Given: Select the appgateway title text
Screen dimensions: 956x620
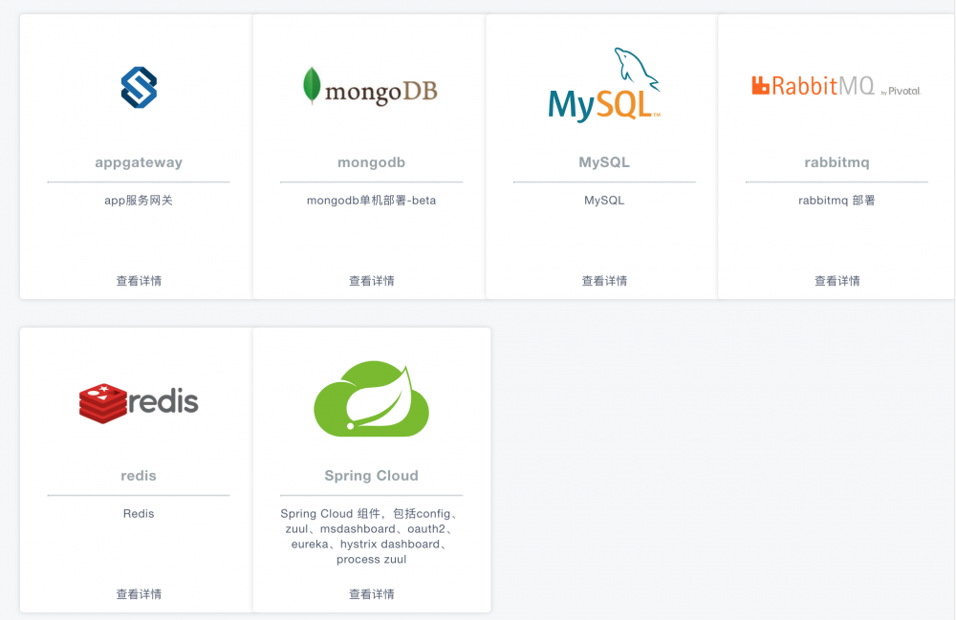Looking at the screenshot, I should click(139, 162).
